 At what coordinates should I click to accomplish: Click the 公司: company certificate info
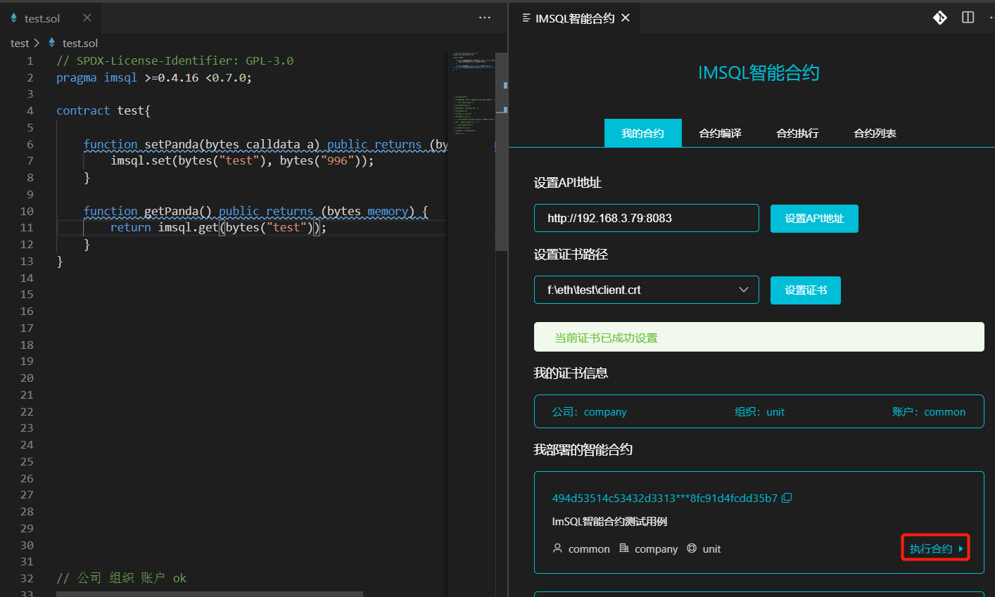(589, 412)
